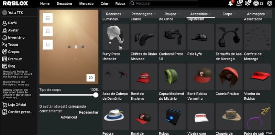The image size is (275, 135).
Task: Click the search magnifier icon
Action: (x=133, y=3)
